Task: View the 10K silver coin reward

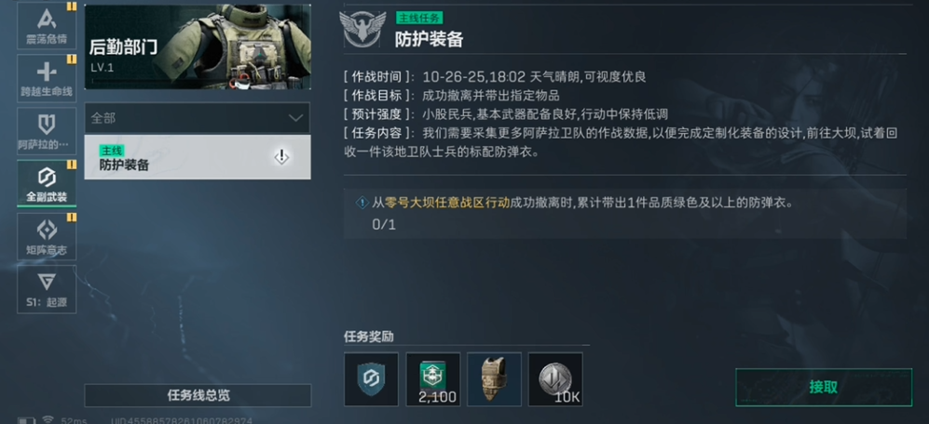Action: click(555, 379)
